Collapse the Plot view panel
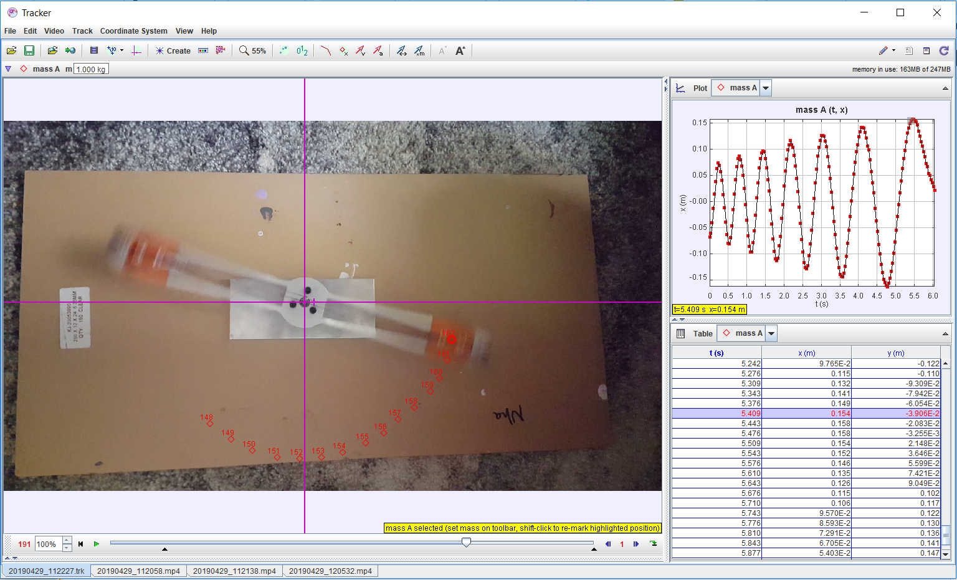 [x=945, y=88]
